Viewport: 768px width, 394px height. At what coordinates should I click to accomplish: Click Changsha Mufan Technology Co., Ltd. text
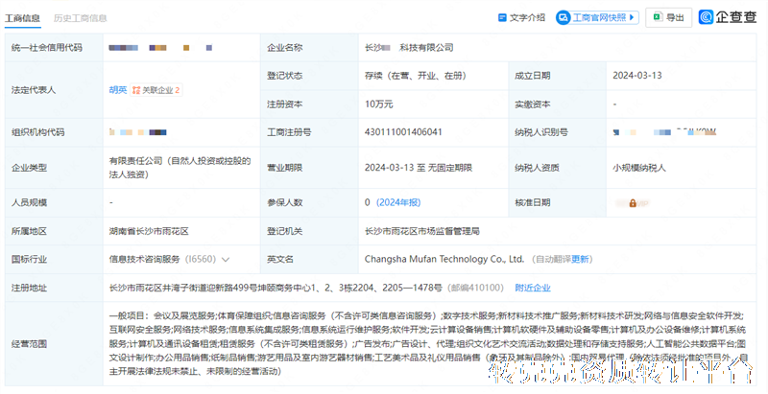tap(444, 259)
